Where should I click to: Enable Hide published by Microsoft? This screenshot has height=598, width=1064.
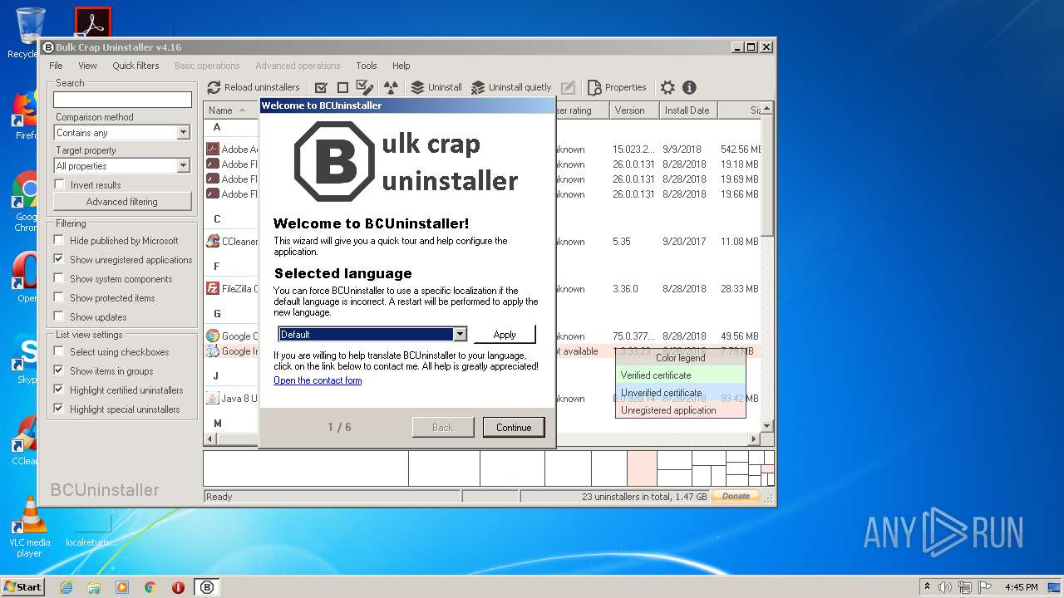(59, 240)
